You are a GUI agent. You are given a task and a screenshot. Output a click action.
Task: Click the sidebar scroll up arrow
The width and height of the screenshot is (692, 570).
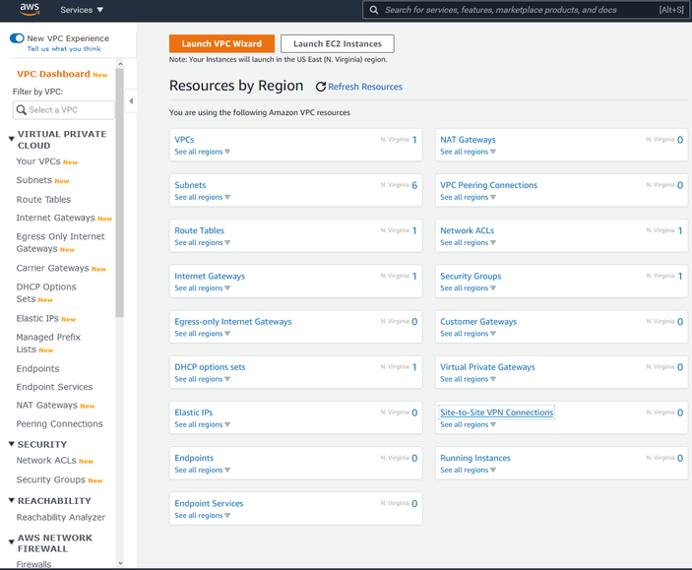(x=120, y=64)
